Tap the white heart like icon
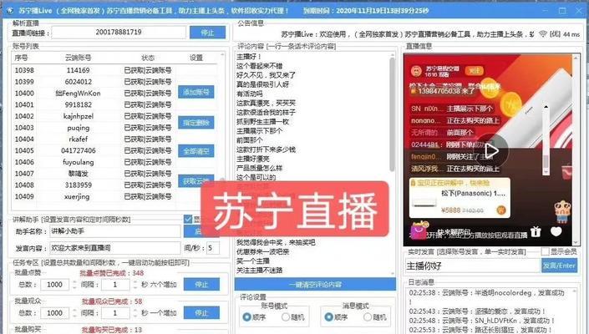Image resolution: width=589 pixels, height=334 pixels. coord(556,231)
